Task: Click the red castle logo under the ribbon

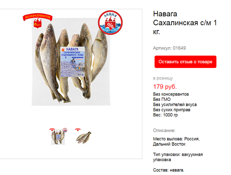Action: click(x=38, y=23)
